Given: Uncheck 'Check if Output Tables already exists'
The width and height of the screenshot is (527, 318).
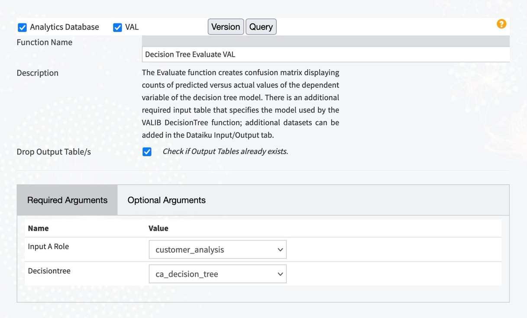Looking at the screenshot, I should point(147,151).
